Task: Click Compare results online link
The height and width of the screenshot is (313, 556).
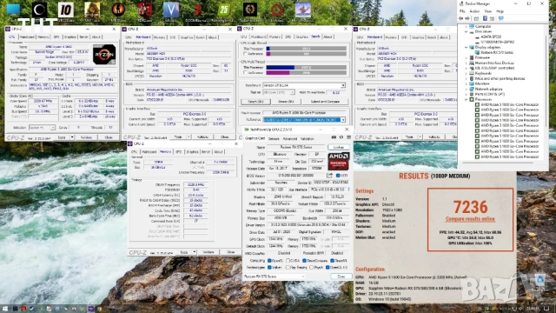Action: (470, 219)
